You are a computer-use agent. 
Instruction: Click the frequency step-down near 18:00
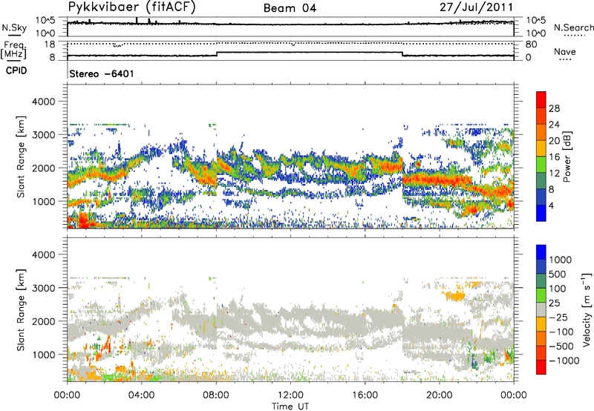pos(402,54)
